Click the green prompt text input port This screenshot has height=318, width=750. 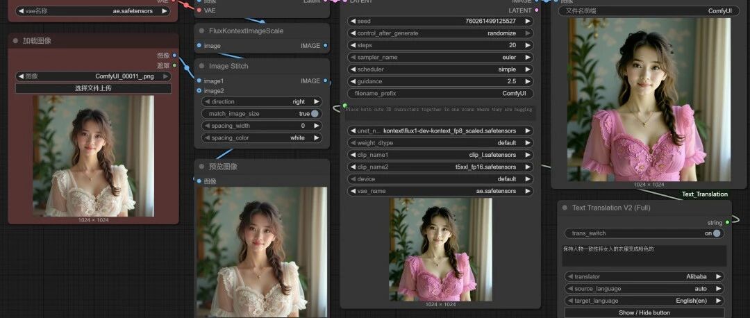tap(344, 106)
